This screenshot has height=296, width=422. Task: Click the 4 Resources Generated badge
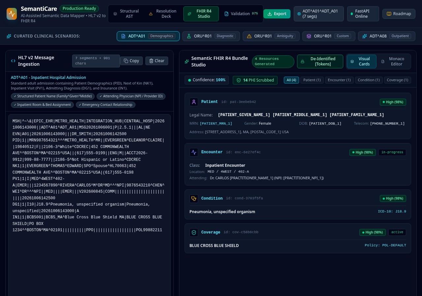[x=273, y=62]
